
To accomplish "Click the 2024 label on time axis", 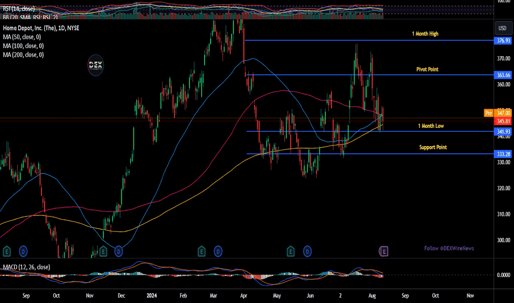I will tap(152, 295).
